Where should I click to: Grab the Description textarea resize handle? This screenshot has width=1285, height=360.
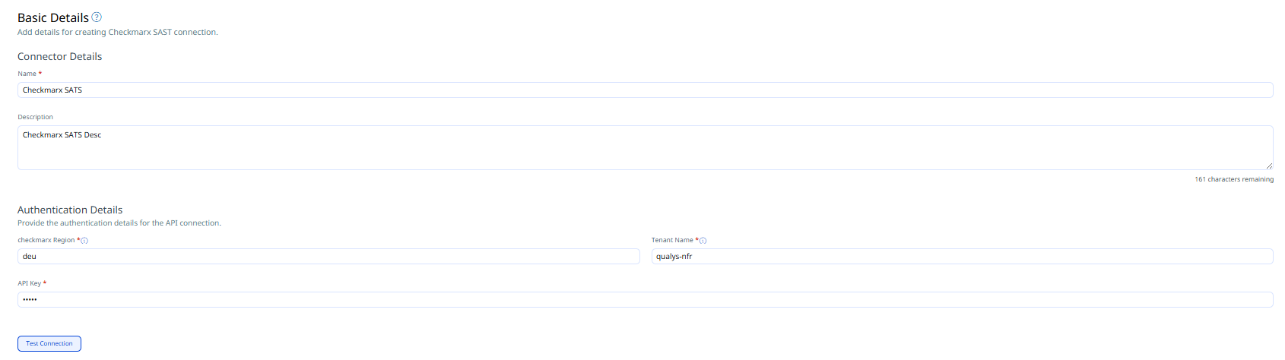[1269, 166]
